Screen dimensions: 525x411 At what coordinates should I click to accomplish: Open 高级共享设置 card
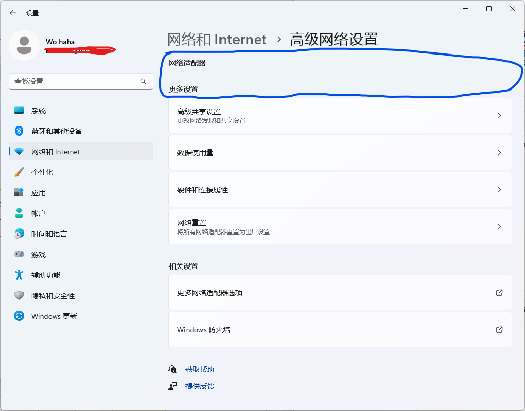coord(340,116)
